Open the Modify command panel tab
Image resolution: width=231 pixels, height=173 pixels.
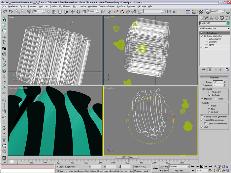coord(206,18)
